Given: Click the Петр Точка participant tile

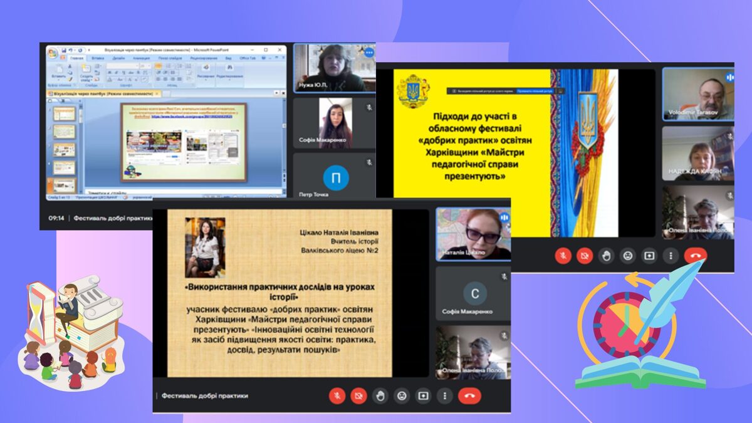Looking at the screenshot, I should (x=334, y=177).
